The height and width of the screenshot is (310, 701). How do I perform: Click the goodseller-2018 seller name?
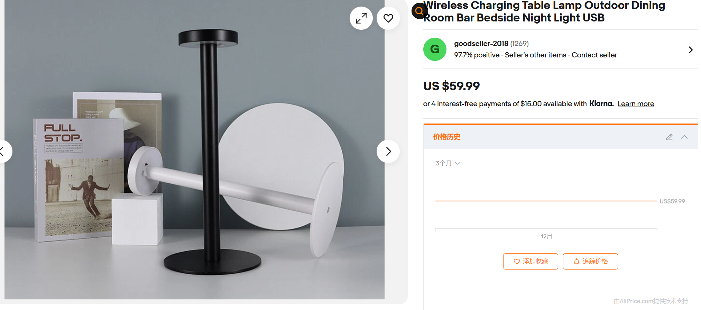pyautogui.click(x=481, y=44)
